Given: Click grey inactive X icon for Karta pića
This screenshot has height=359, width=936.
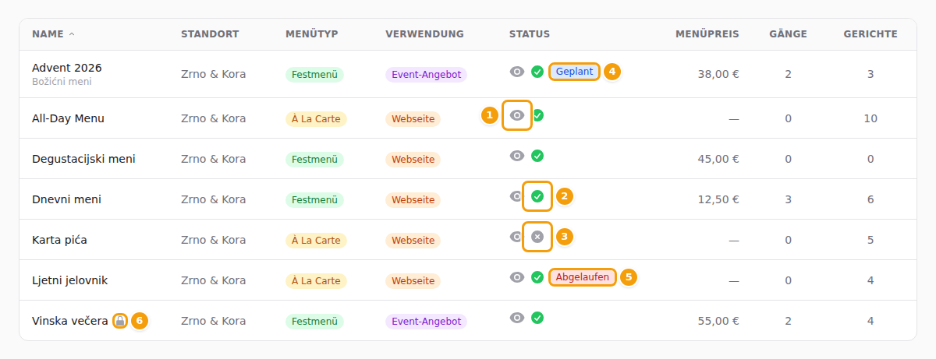Looking at the screenshot, I should click(537, 237).
